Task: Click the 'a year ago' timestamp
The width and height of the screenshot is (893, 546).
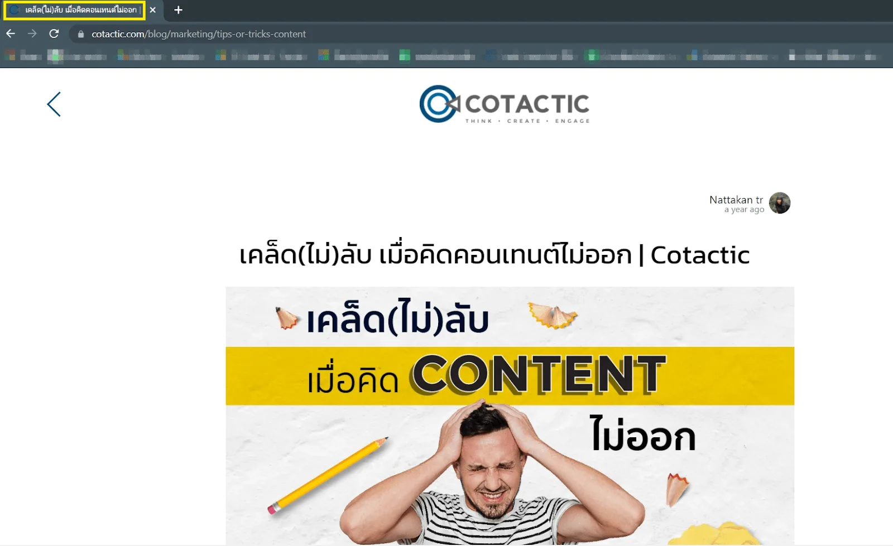Action: click(743, 210)
